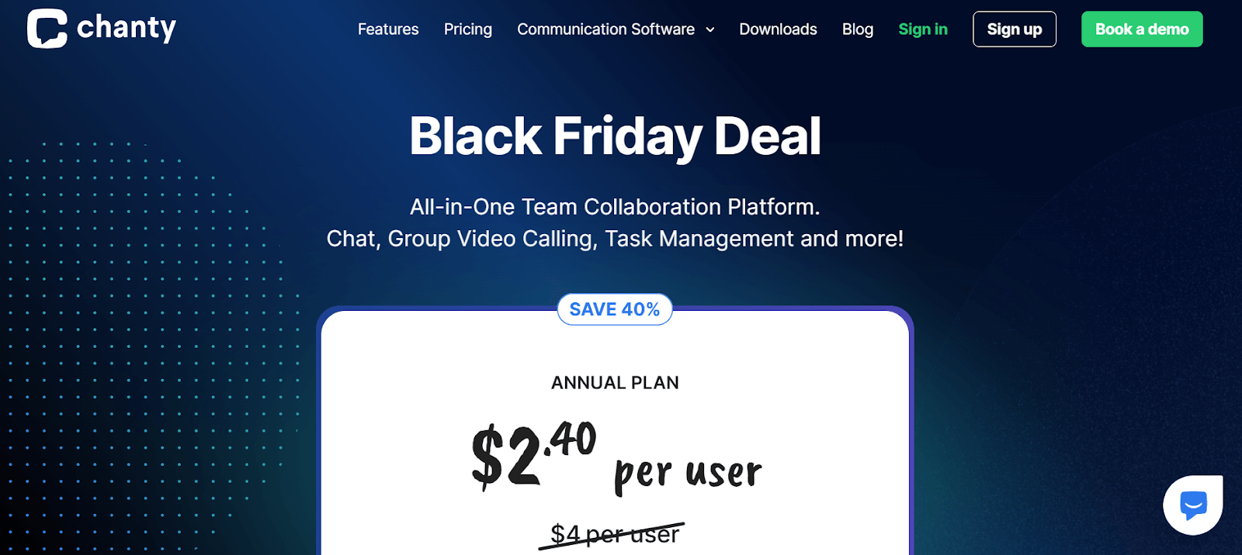The width and height of the screenshot is (1242, 555).
Task: Expand the chevron beside Communication Software
Action: [x=710, y=30]
